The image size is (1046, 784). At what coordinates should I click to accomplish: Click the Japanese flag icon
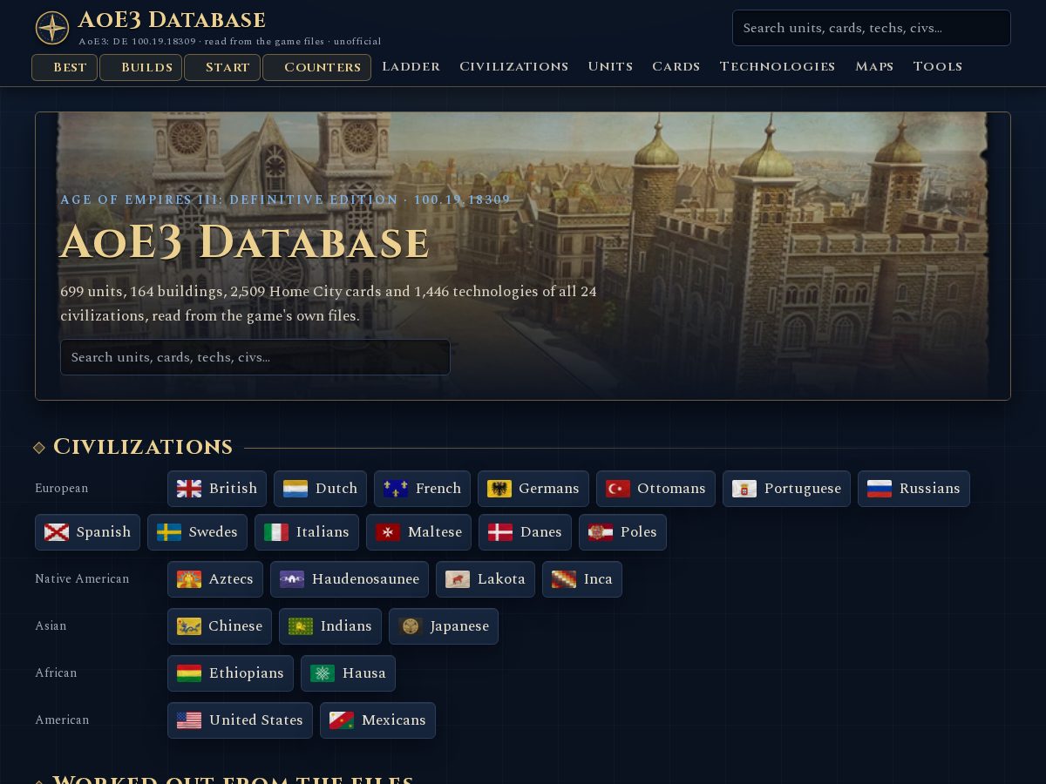pyautogui.click(x=411, y=626)
